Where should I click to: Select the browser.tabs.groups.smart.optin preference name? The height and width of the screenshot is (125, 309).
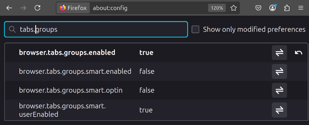tap(71, 90)
